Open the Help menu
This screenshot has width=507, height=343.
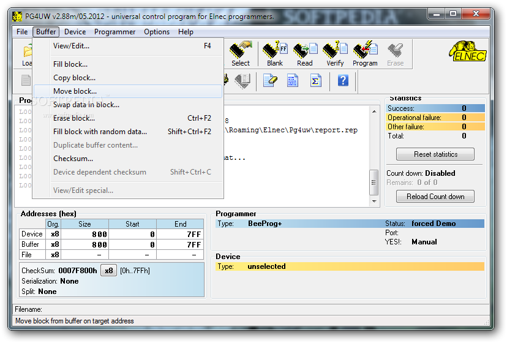coord(186,32)
